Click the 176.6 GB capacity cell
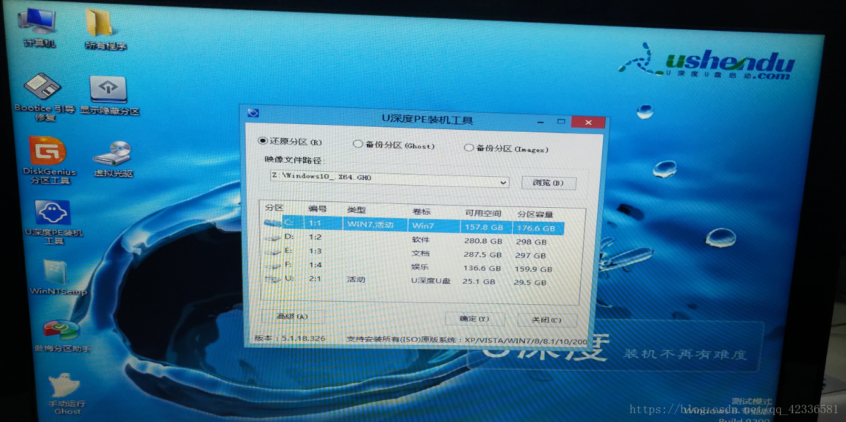The width and height of the screenshot is (846, 422). pyautogui.click(x=536, y=228)
